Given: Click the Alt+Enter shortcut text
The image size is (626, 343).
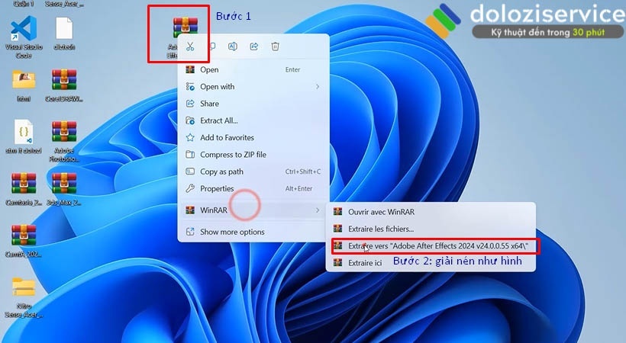Looking at the screenshot, I should pos(298,189).
